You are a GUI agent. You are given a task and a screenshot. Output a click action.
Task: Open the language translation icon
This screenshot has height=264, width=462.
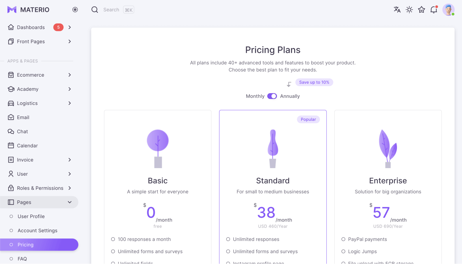point(397,10)
